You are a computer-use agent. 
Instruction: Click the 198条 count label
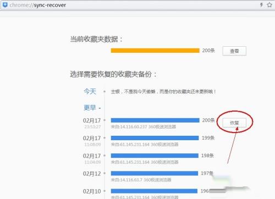point(207,156)
